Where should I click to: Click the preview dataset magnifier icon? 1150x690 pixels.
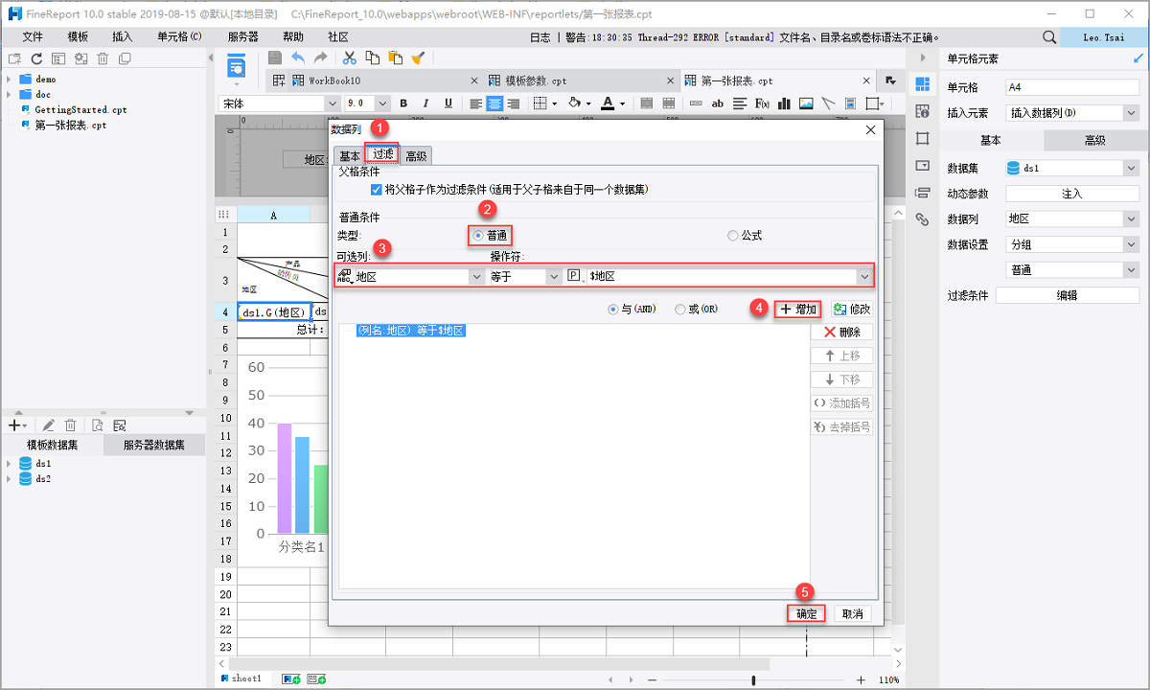pos(96,425)
